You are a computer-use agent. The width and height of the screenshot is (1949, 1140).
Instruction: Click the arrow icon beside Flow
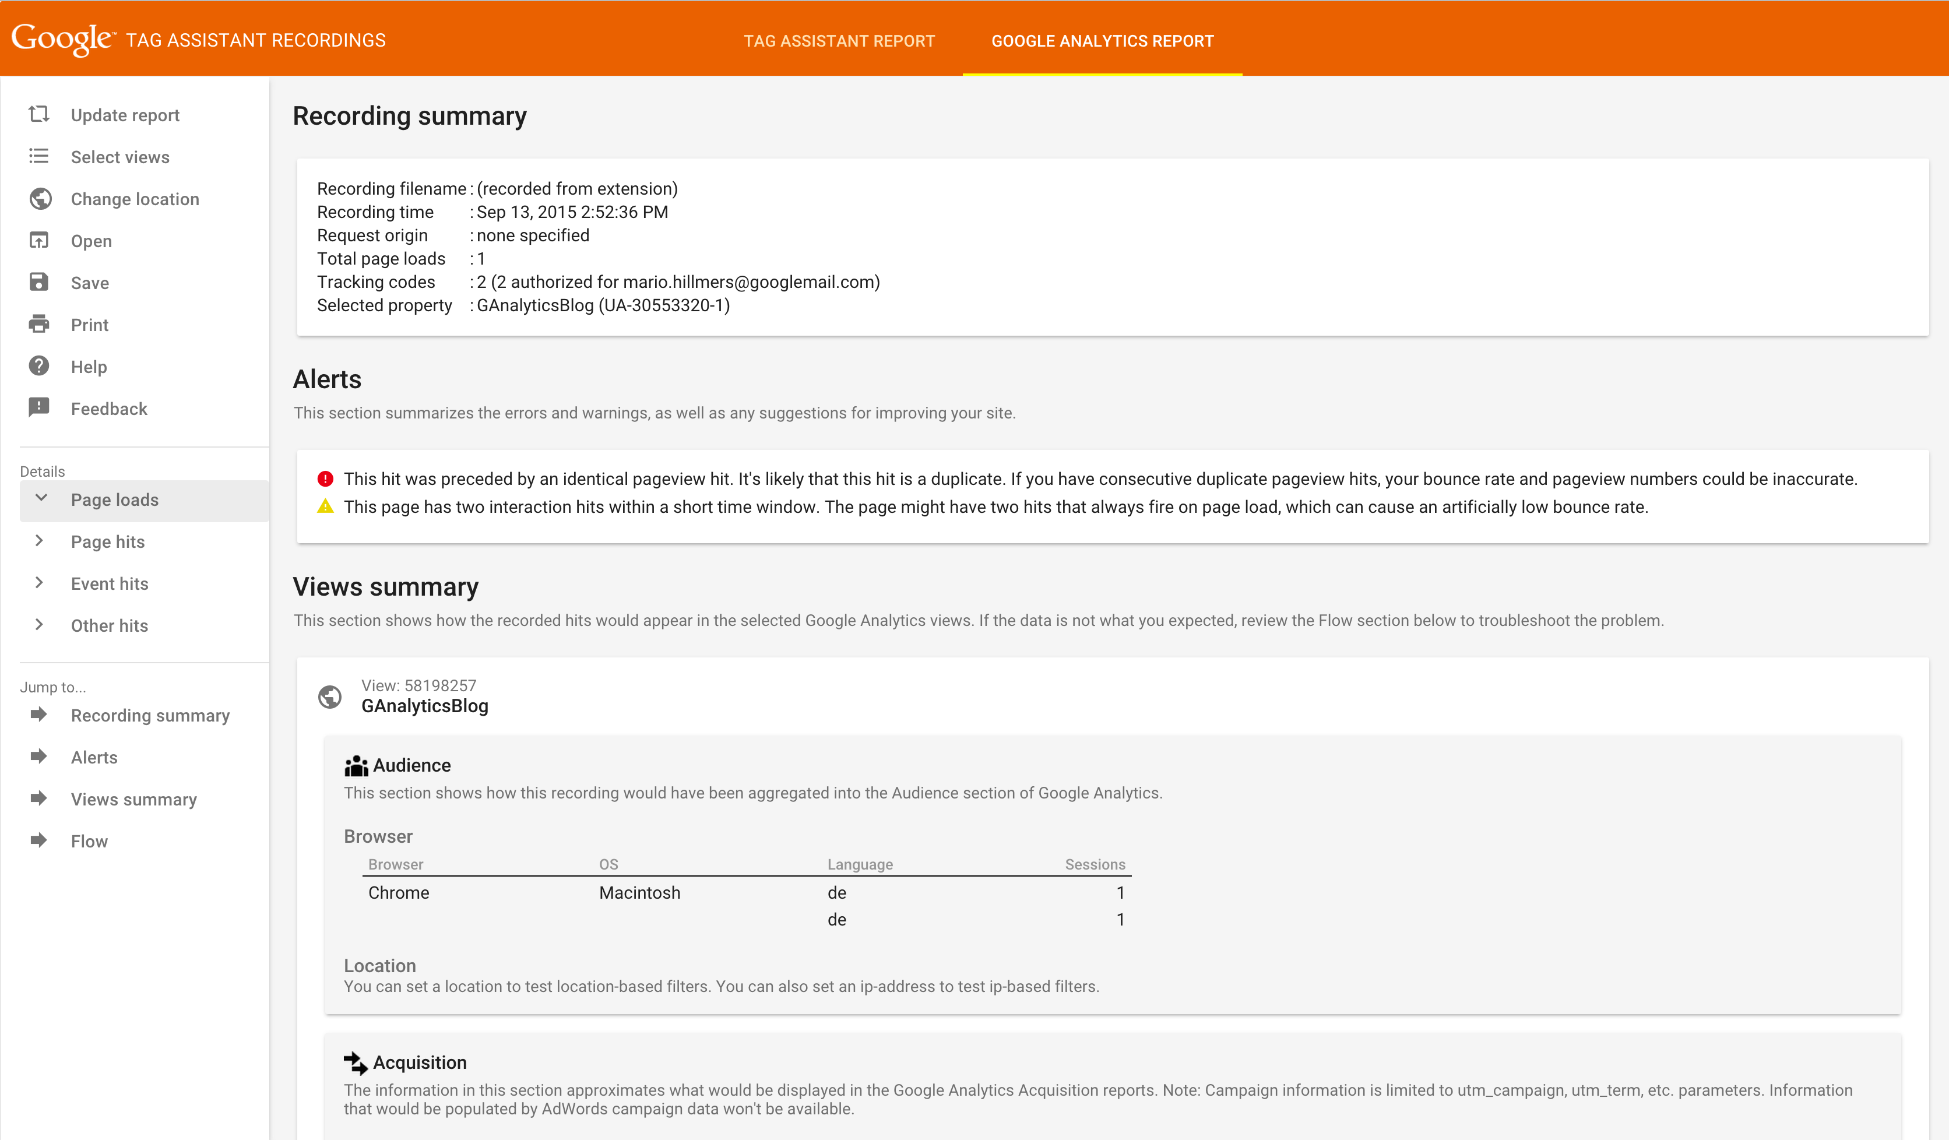pyautogui.click(x=38, y=840)
